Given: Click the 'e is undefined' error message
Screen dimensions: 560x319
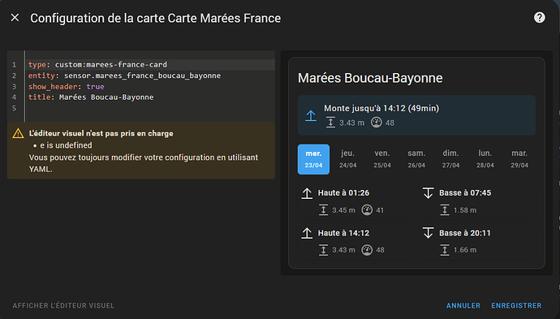Looking at the screenshot, I should coord(66,145).
